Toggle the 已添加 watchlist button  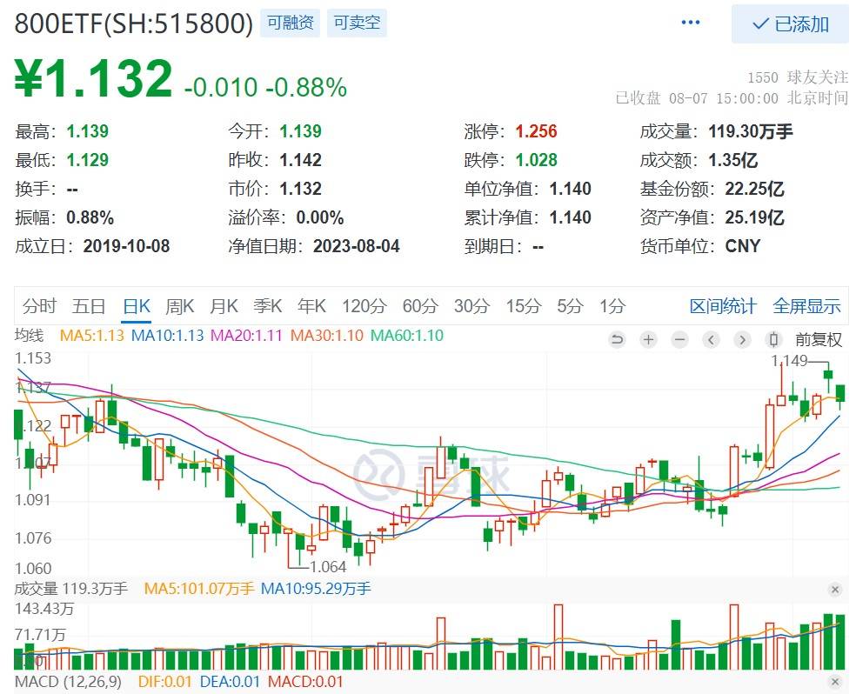click(x=790, y=23)
